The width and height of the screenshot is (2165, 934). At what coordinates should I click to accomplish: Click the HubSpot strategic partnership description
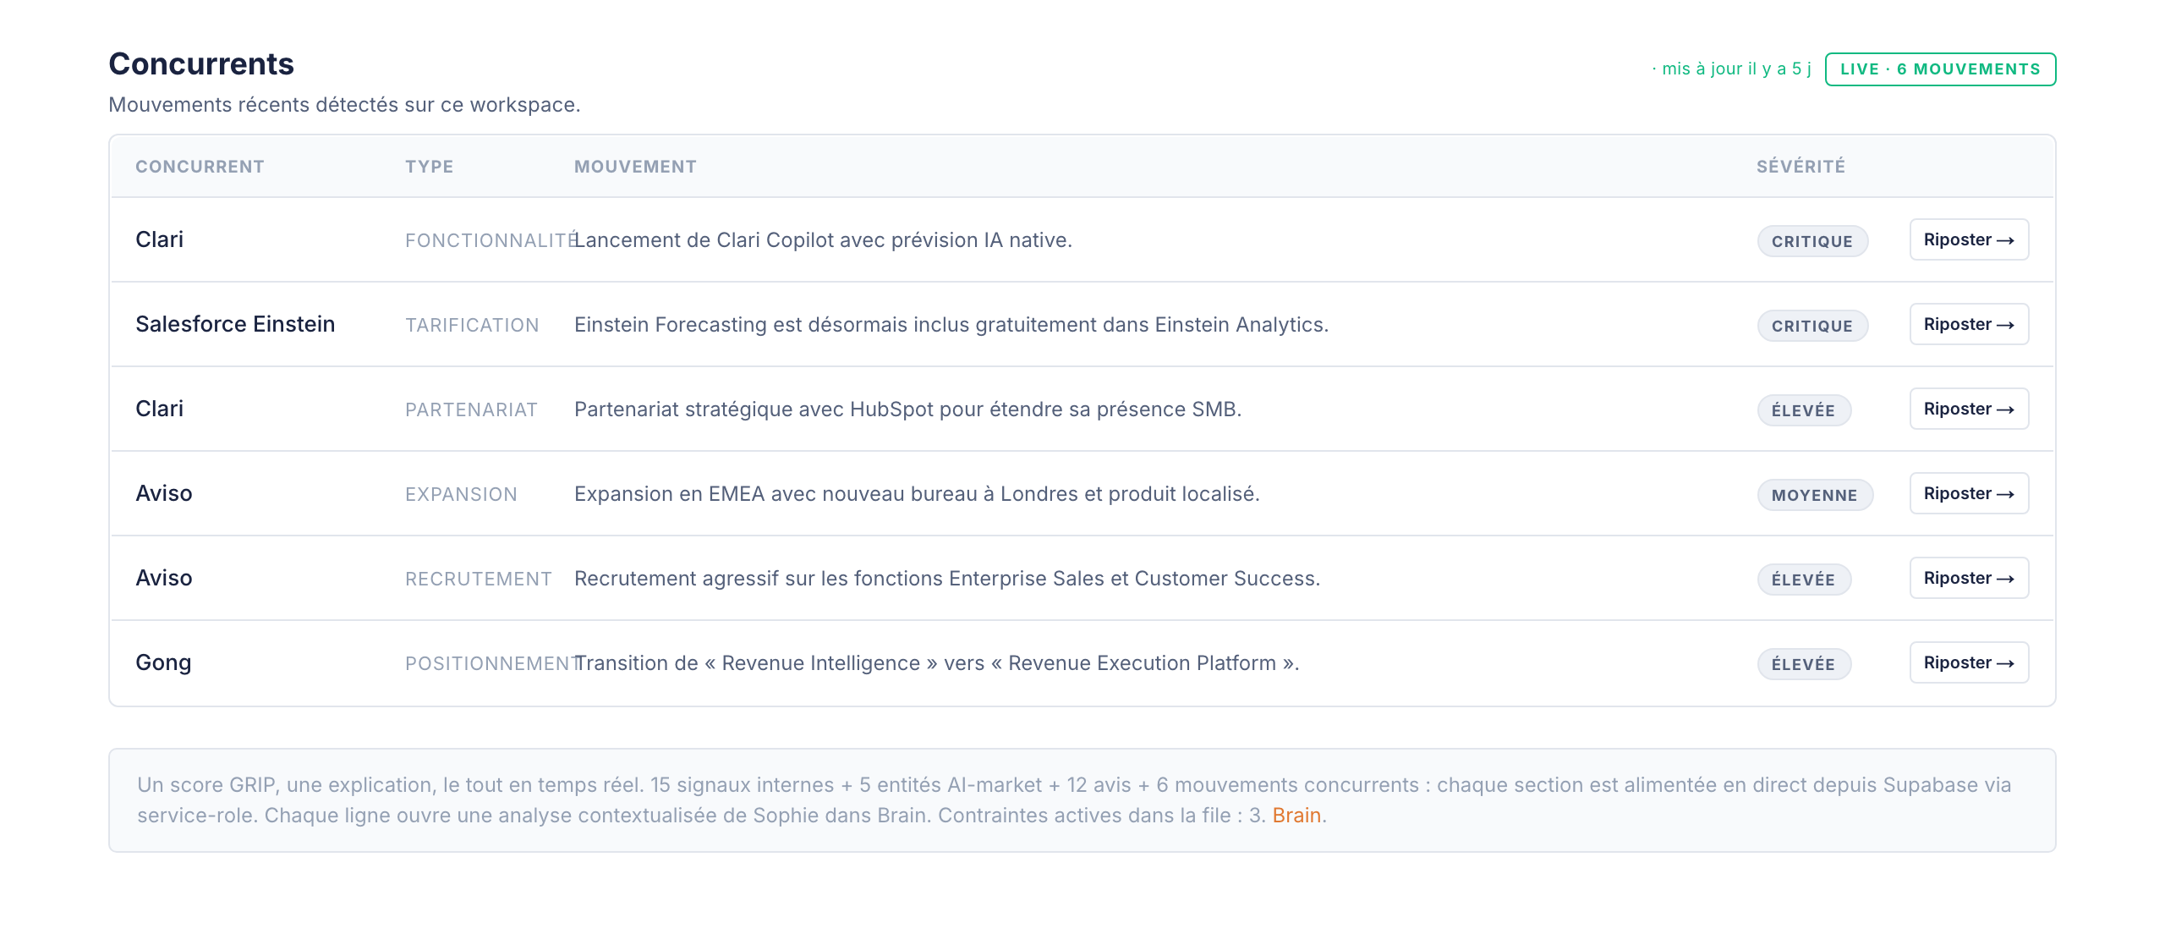(907, 409)
